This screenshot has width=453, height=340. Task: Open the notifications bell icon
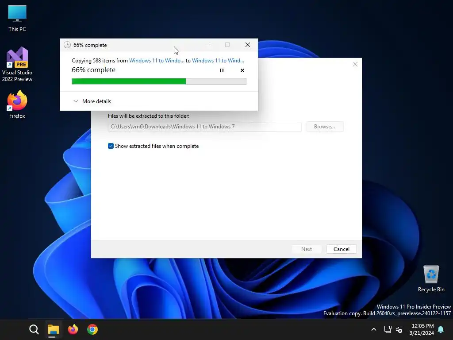point(441,329)
